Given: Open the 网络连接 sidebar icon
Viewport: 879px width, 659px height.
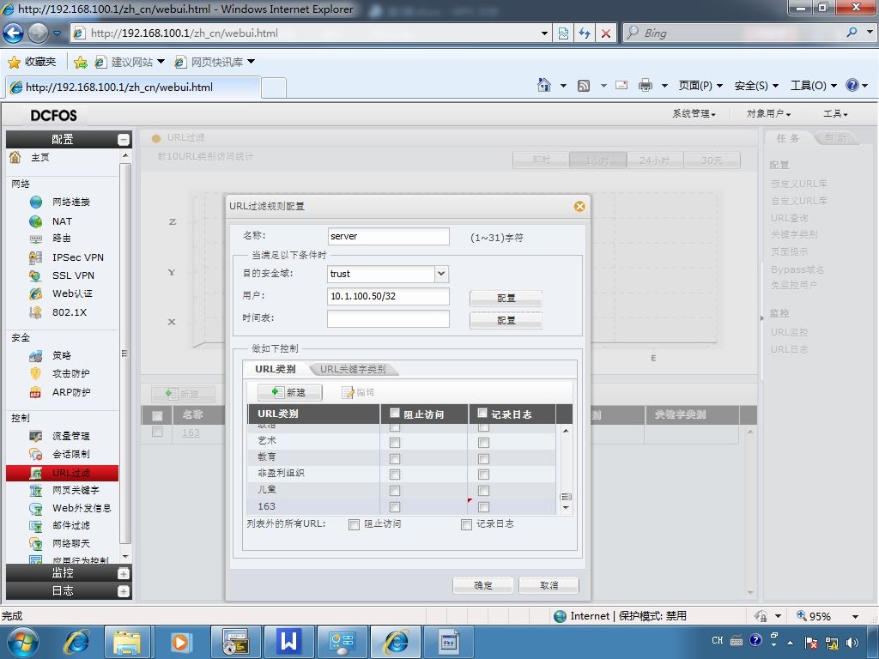Looking at the screenshot, I should point(36,202).
